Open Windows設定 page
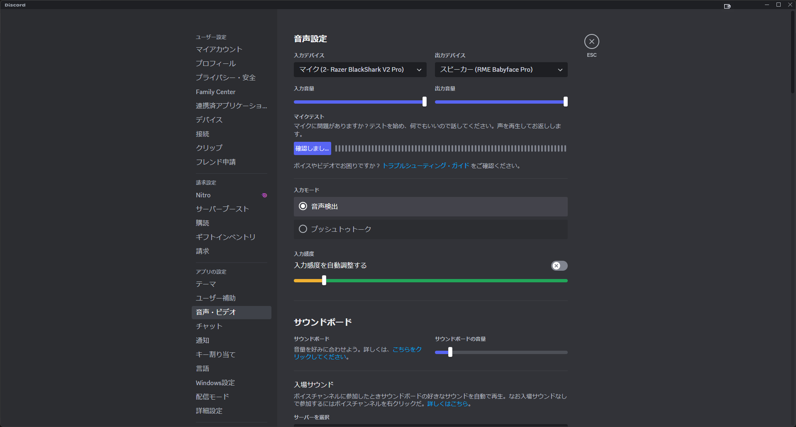Viewport: 796px width, 427px height. point(232,383)
